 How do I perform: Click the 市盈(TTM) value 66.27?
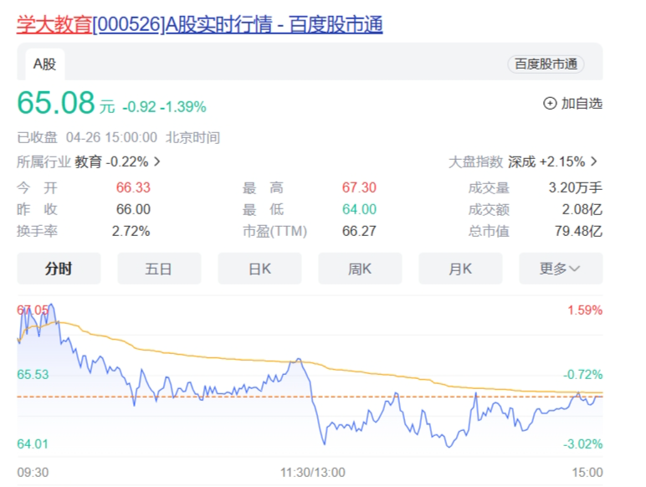359,231
